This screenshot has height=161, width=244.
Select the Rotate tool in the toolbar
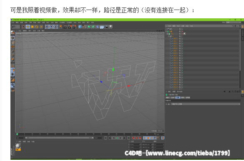37,27
